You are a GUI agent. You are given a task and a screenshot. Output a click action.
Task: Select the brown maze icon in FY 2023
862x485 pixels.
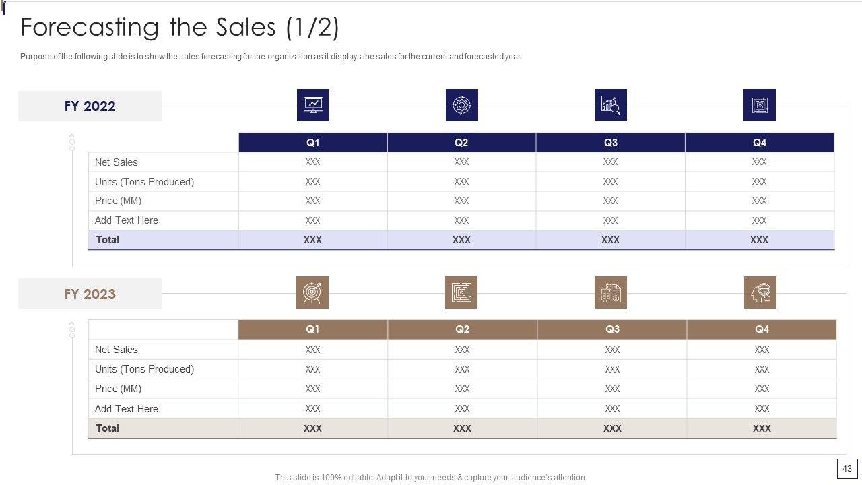point(461,292)
